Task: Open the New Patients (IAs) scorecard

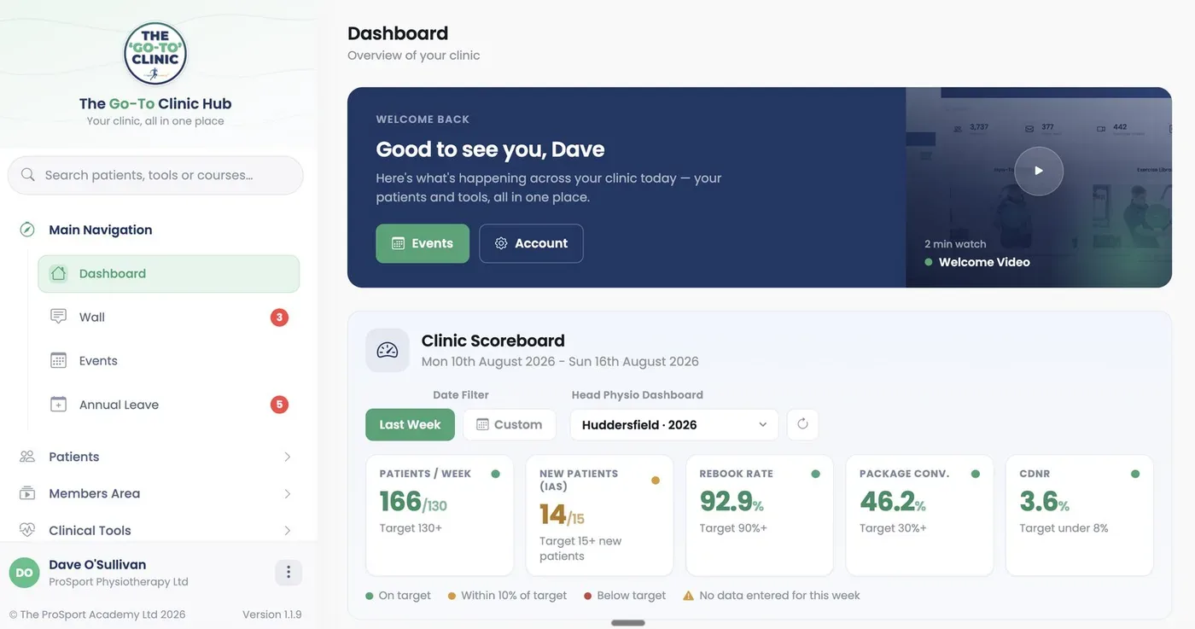Action: tap(599, 515)
